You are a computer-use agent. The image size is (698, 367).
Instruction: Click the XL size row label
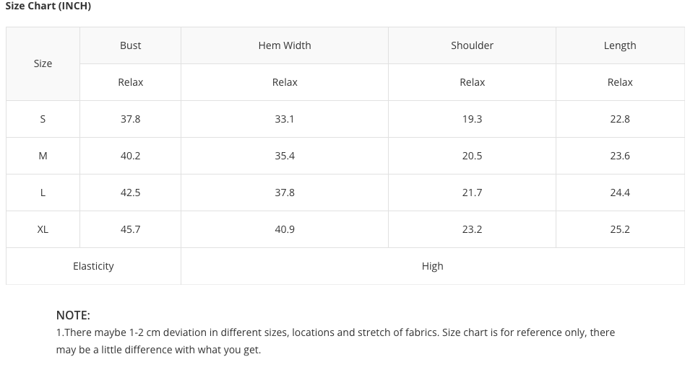coord(43,229)
